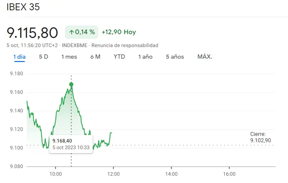Viewport: 288px width, 183px height.
Task: Switch to the 5 D range tab
Action: pos(43,57)
